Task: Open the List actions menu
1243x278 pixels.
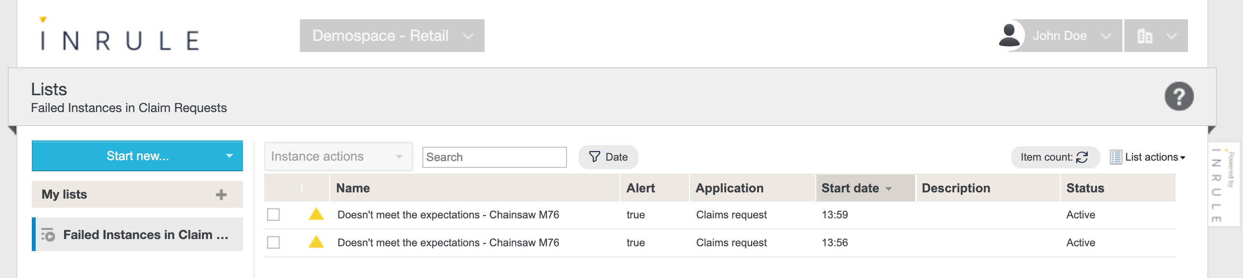Action: [x=1148, y=157]
